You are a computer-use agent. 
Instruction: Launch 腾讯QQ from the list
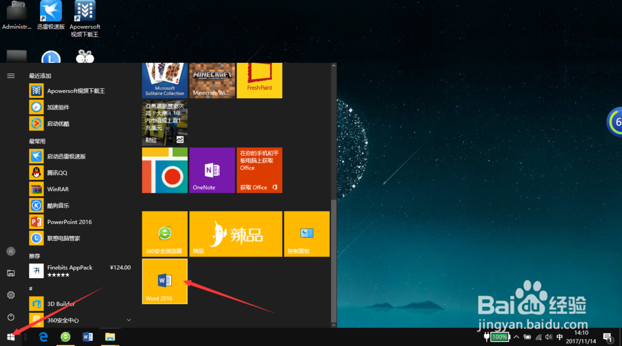[x=80, y=172]
